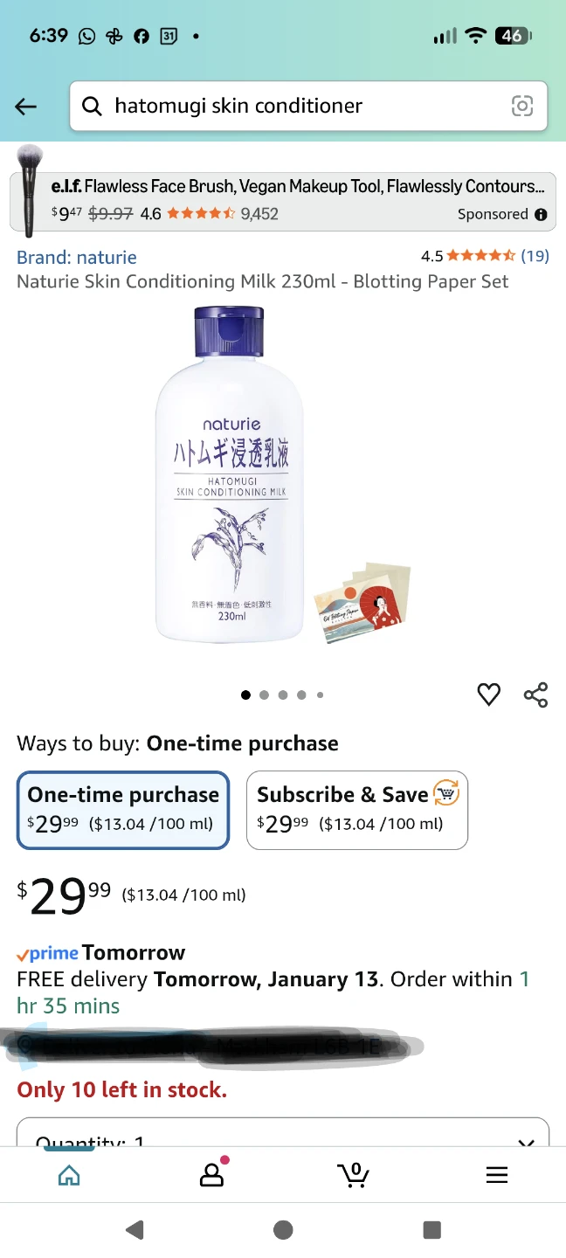Tap sponsored info icon
566x1258 pixels.
click(x=541, y=214)
